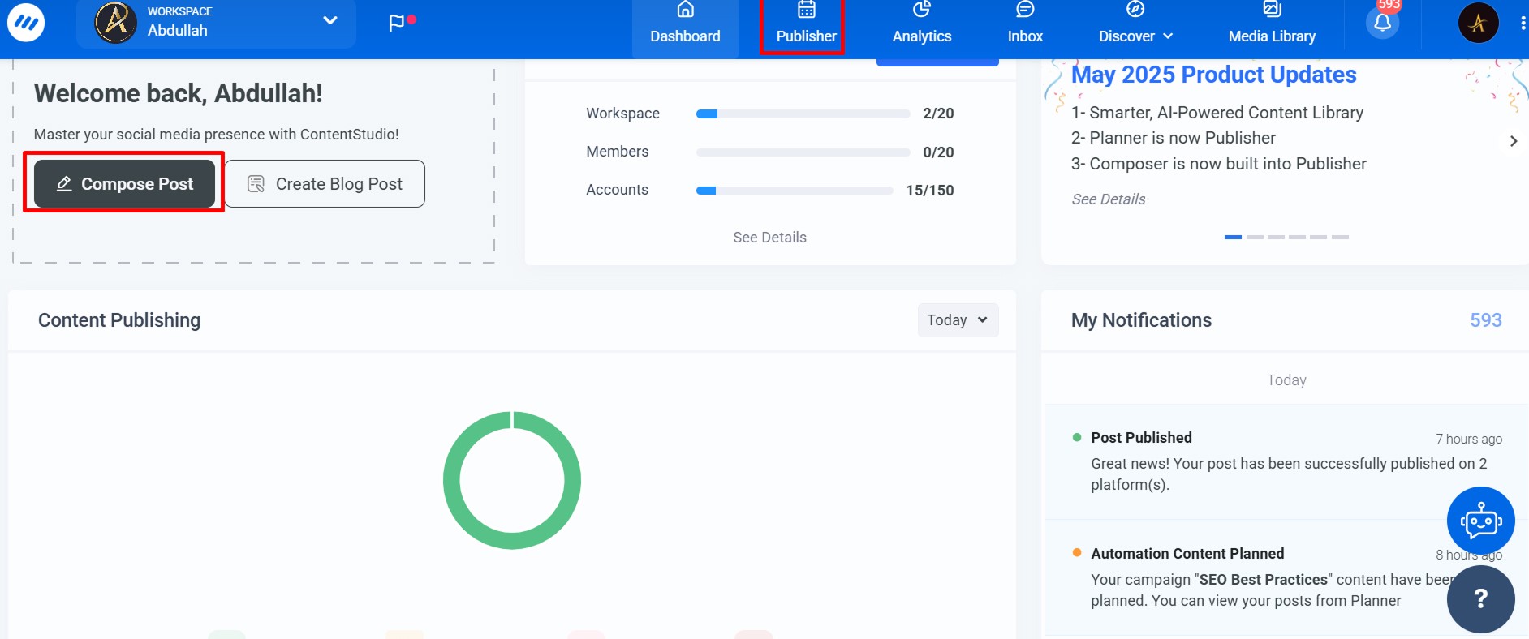Click the Create Blog Post button
Image resolution: width=1529 pixels, height=639 pixels.
pos(325,184)
